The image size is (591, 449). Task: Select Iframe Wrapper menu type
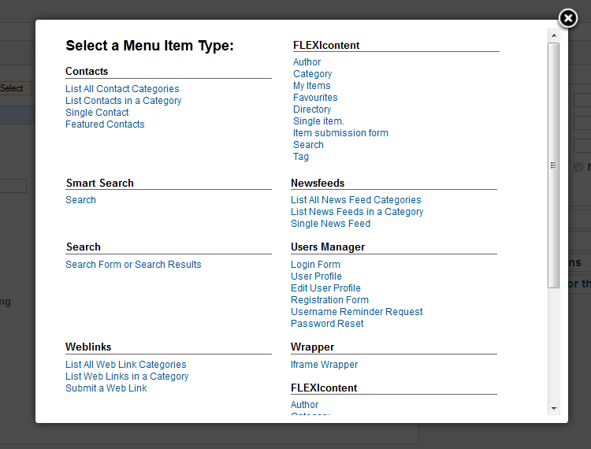pos(324,365)
